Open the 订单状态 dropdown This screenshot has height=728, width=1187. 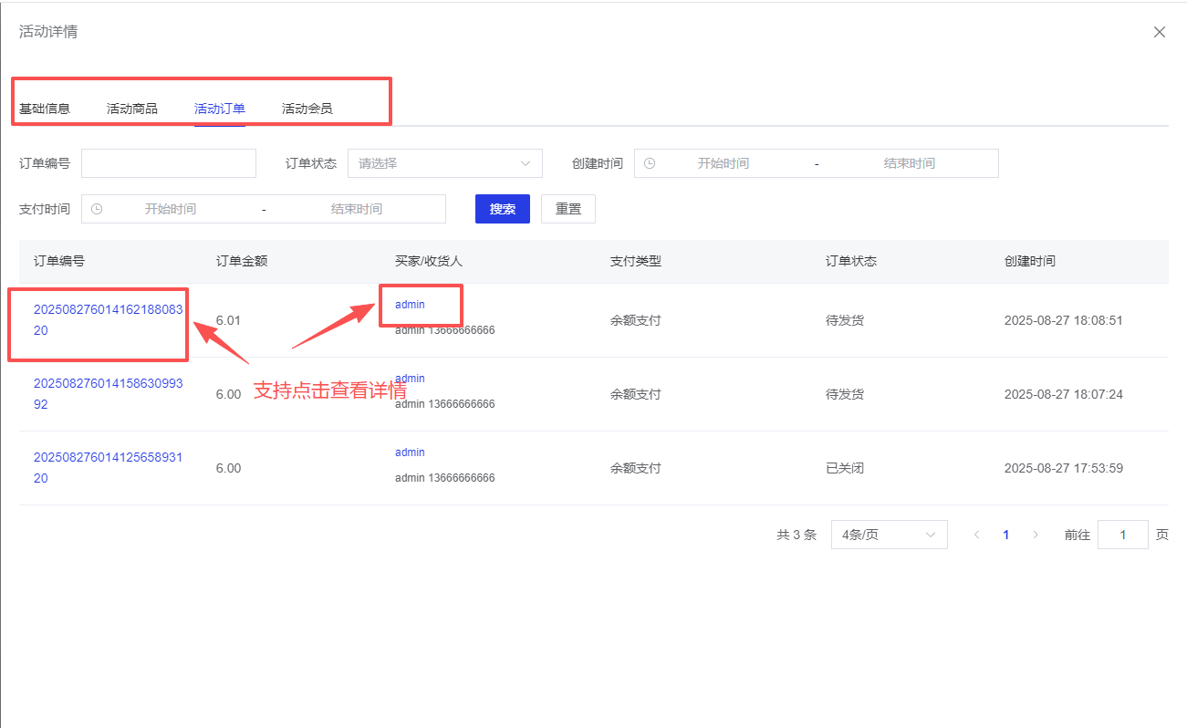(444, 163)
